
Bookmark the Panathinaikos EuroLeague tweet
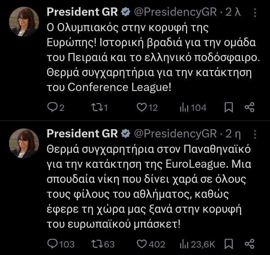coord(228,244)
